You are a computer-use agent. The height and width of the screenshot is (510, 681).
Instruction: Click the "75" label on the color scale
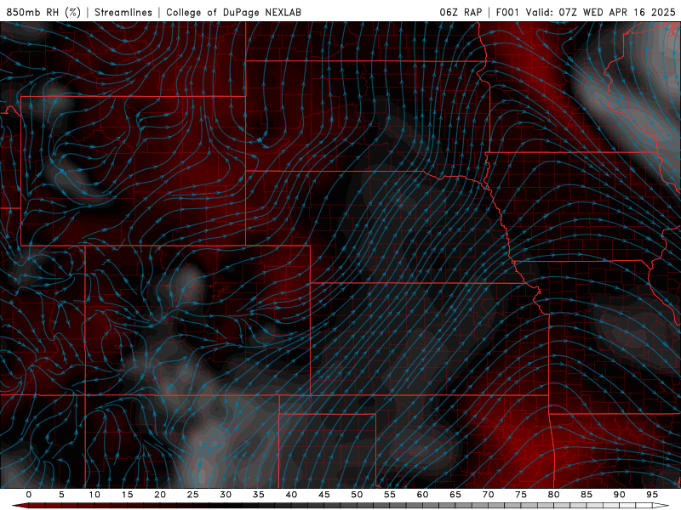(x=521, y=495)
